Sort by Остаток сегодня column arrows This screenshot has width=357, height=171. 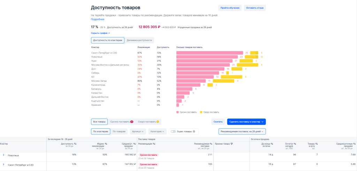(x=294, y=144)
